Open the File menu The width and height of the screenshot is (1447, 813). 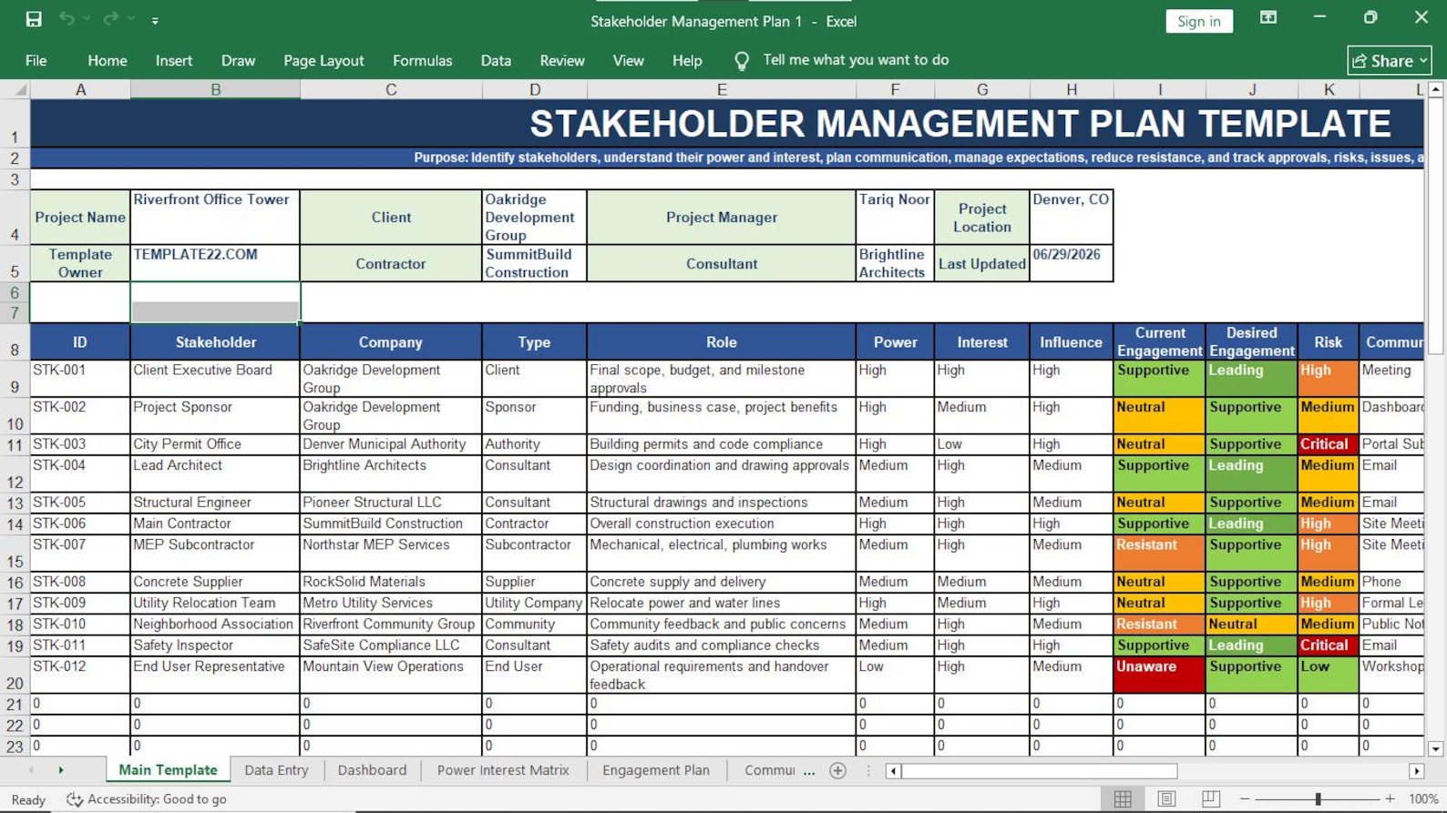36,60
